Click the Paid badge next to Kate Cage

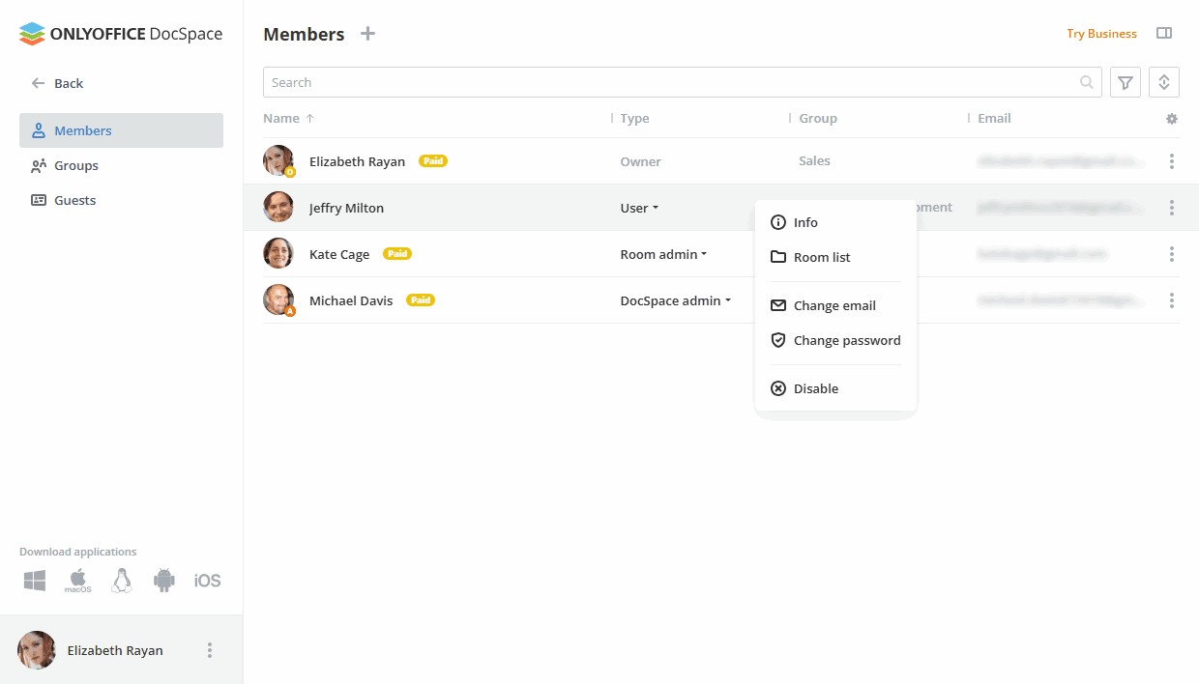pos(397,253)
